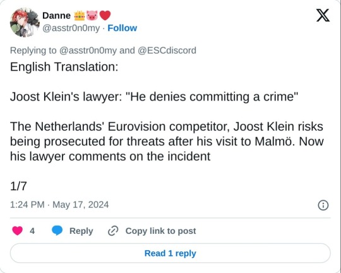Click the @asstr0n0my handle under the name
Viewport: 341px width, 273px height.
click(x=71, y=28)
